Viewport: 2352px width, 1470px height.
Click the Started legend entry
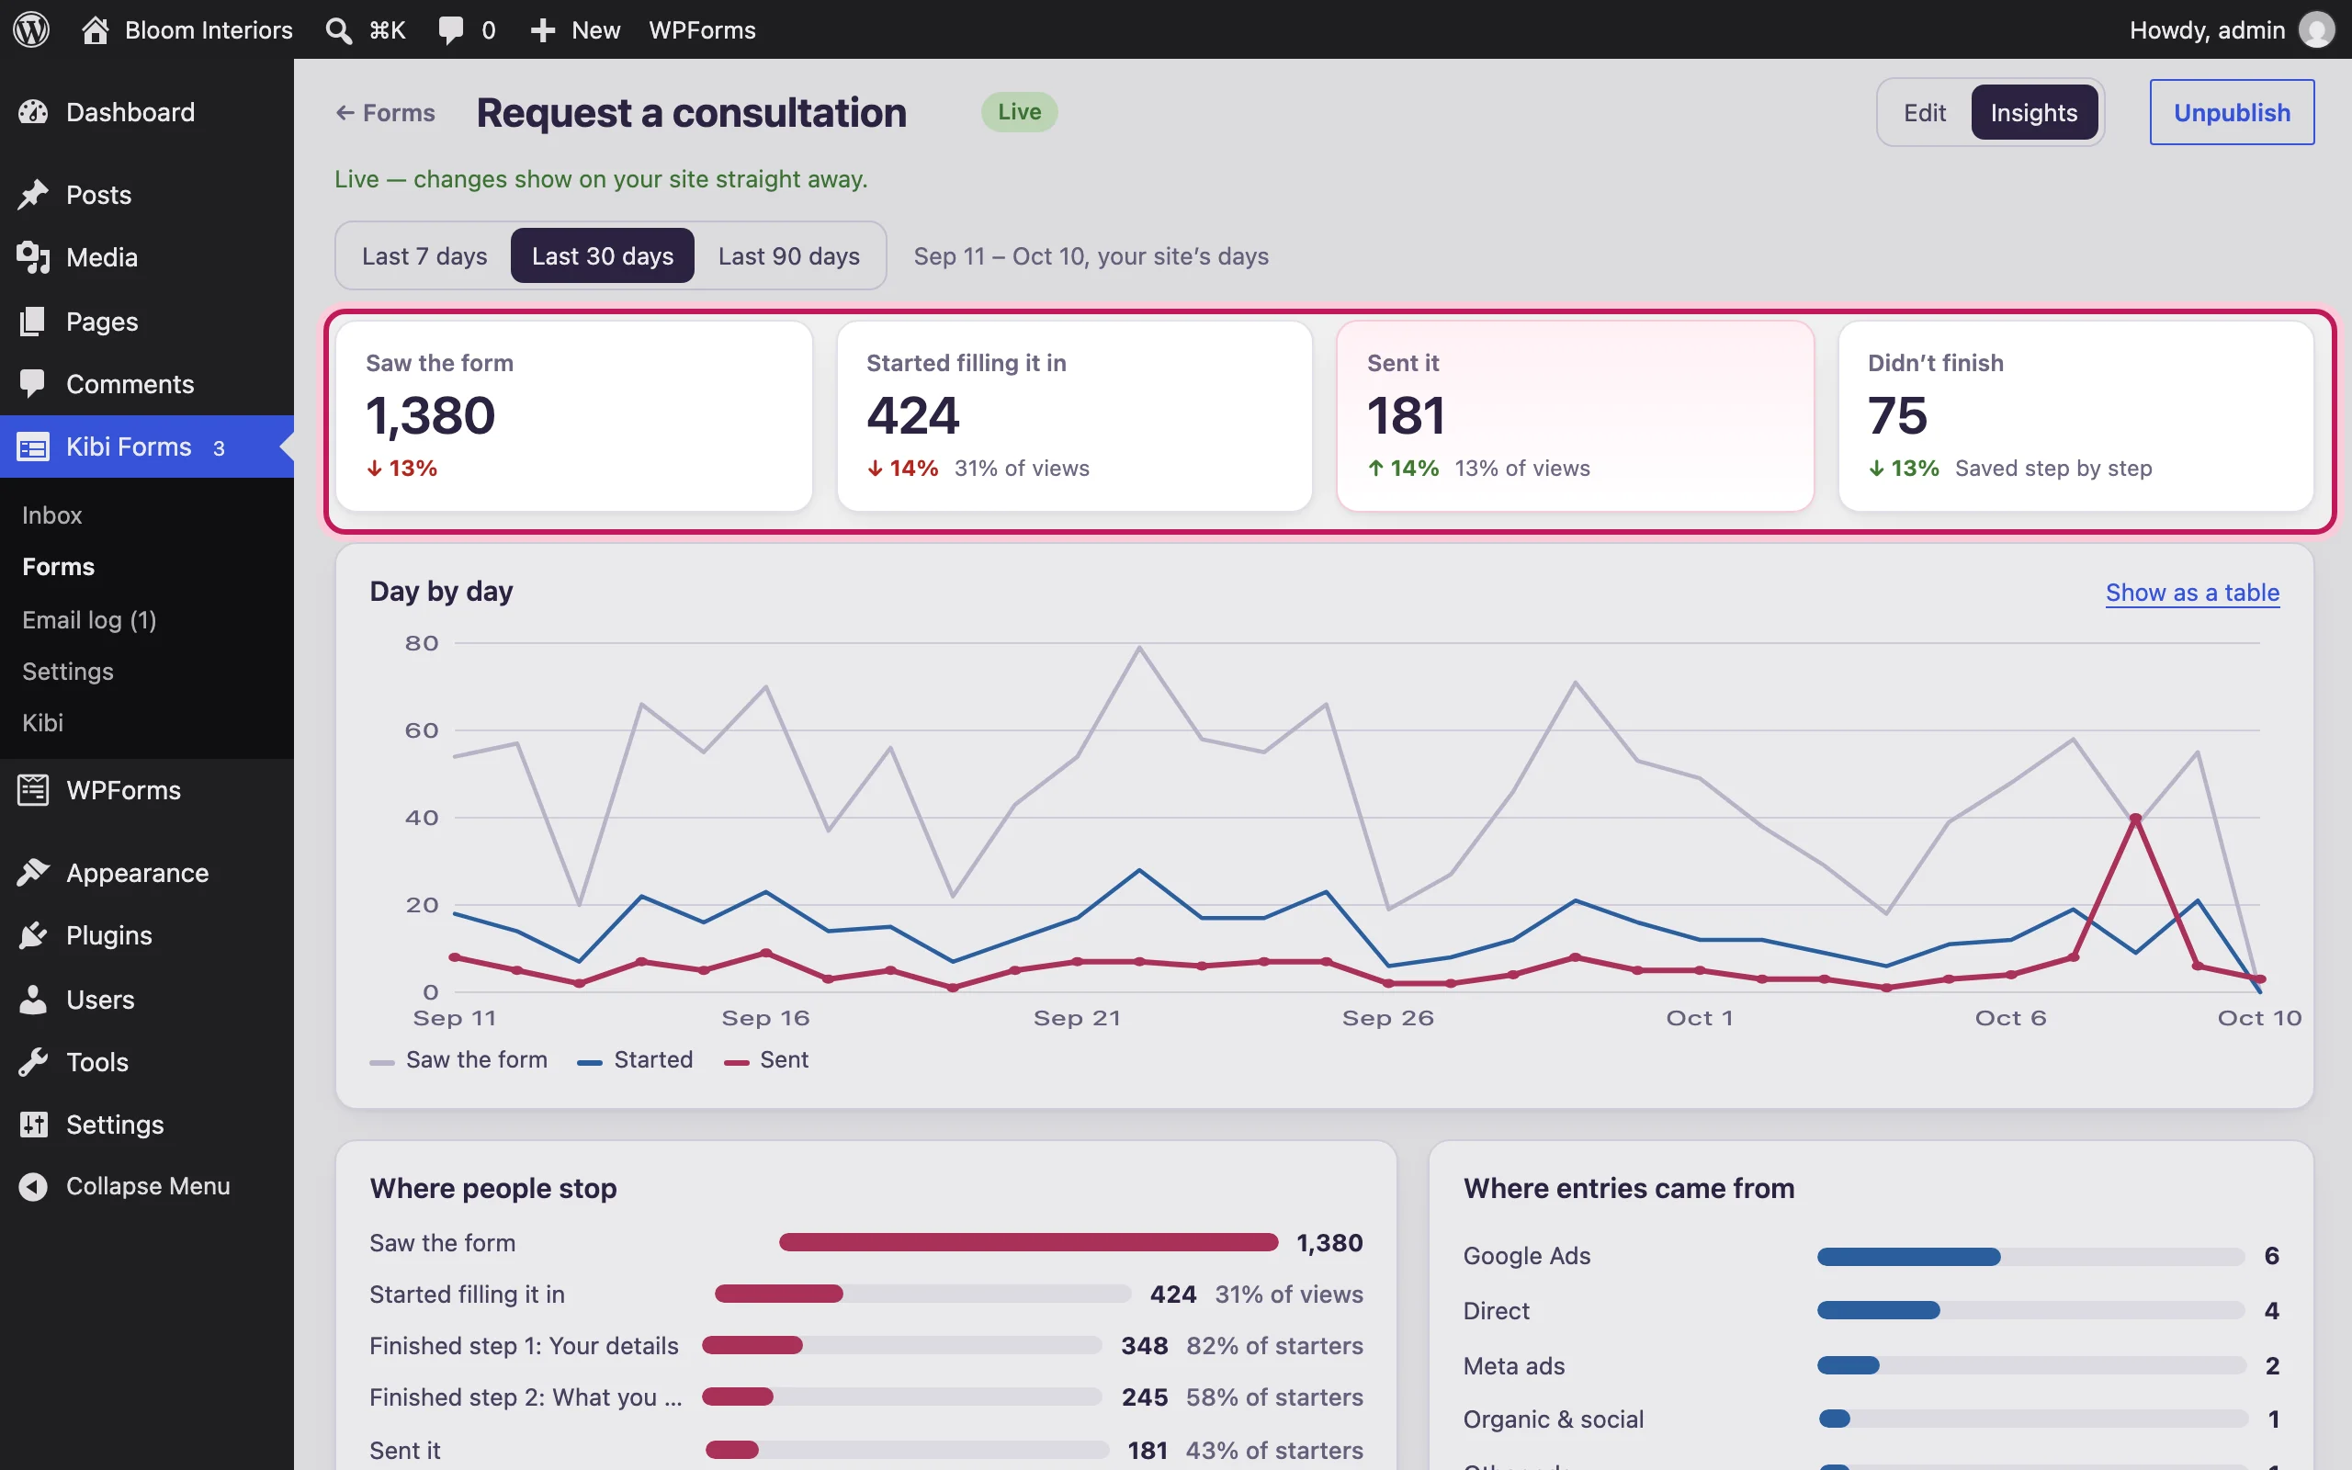coord(635,1059)
